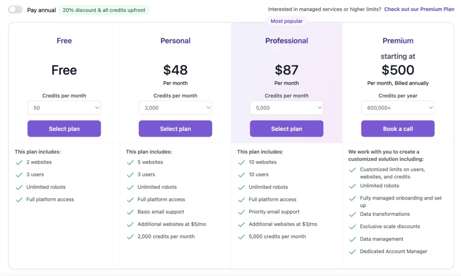This screenshot has width=461, height=276.
Task: Click checkmark by Additional websites at $5/mo
Action: coord(130,224)
